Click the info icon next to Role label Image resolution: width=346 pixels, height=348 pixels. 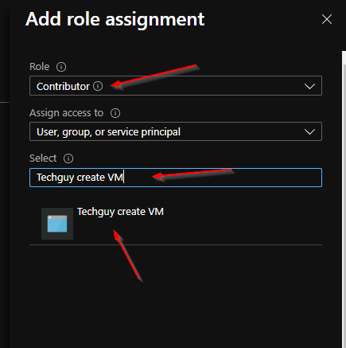(x=61, y=67)
